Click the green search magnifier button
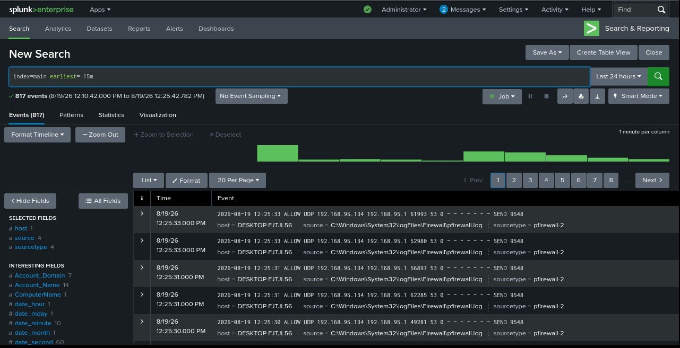This screenshot has height=348, width=680. point(658,76)
